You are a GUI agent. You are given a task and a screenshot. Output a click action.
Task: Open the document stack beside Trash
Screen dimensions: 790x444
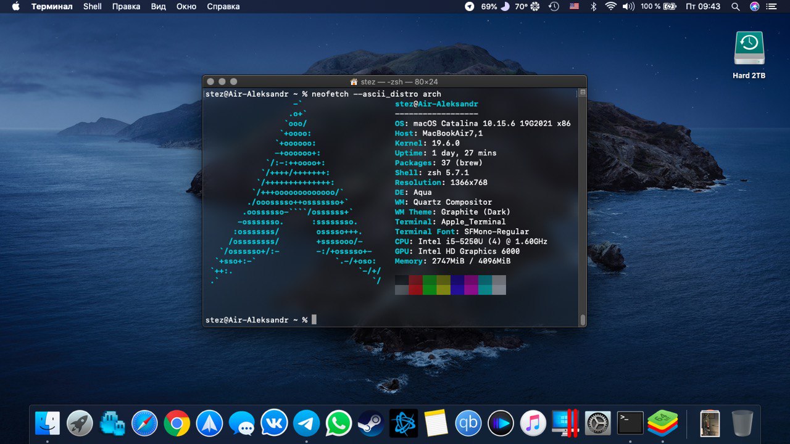tap(710, 423)
